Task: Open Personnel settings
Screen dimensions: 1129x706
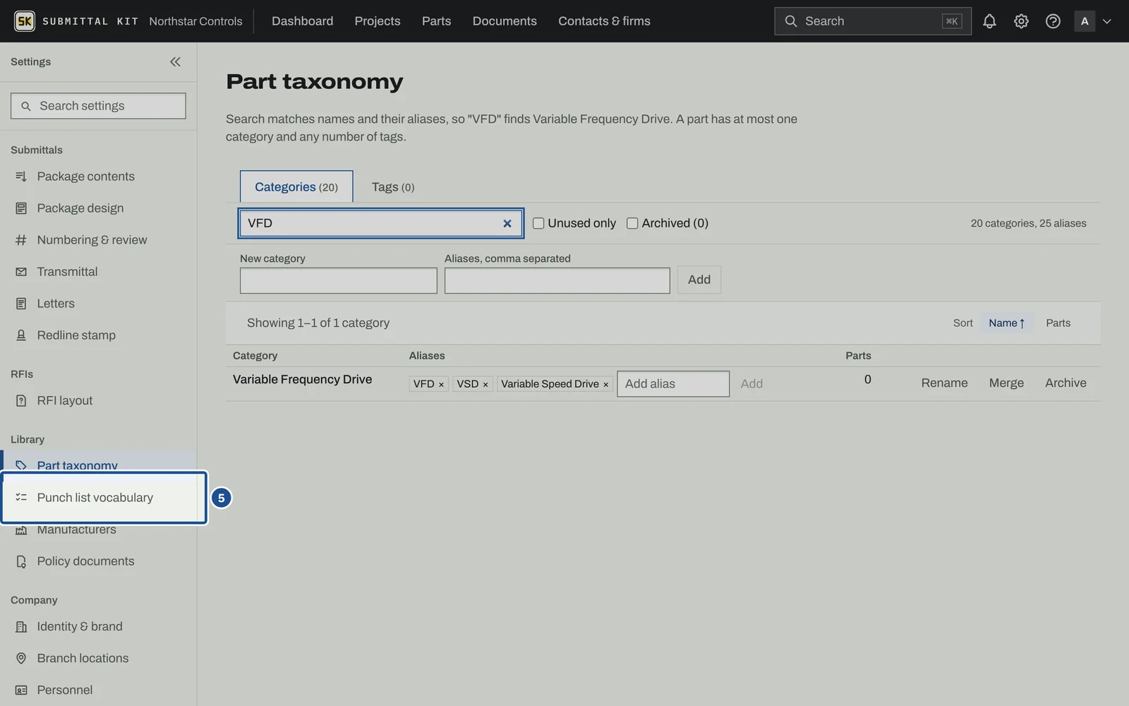Action: pyautogui.click(x=98, y=690)
